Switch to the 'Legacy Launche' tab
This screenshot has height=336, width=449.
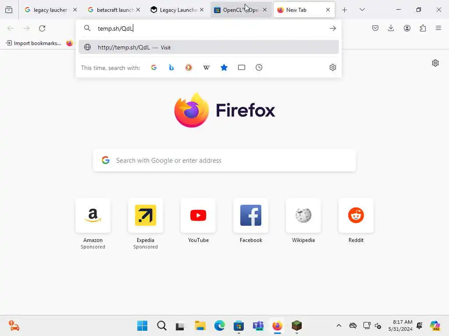point(177,10)
